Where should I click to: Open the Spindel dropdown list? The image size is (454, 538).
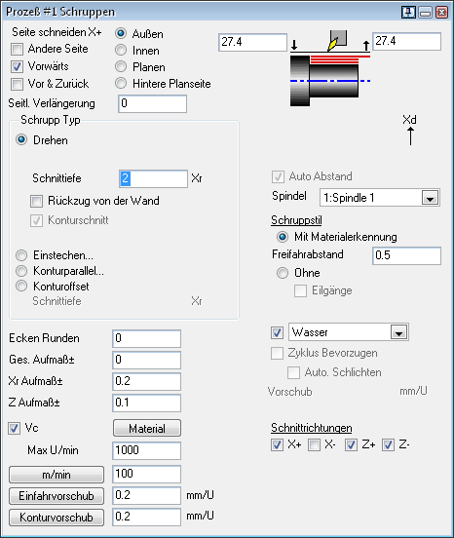(431, 198)
